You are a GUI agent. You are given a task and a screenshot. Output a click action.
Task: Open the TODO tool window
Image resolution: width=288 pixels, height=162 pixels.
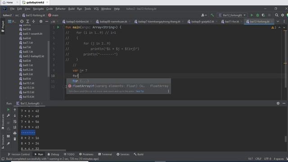coord(69,154)
